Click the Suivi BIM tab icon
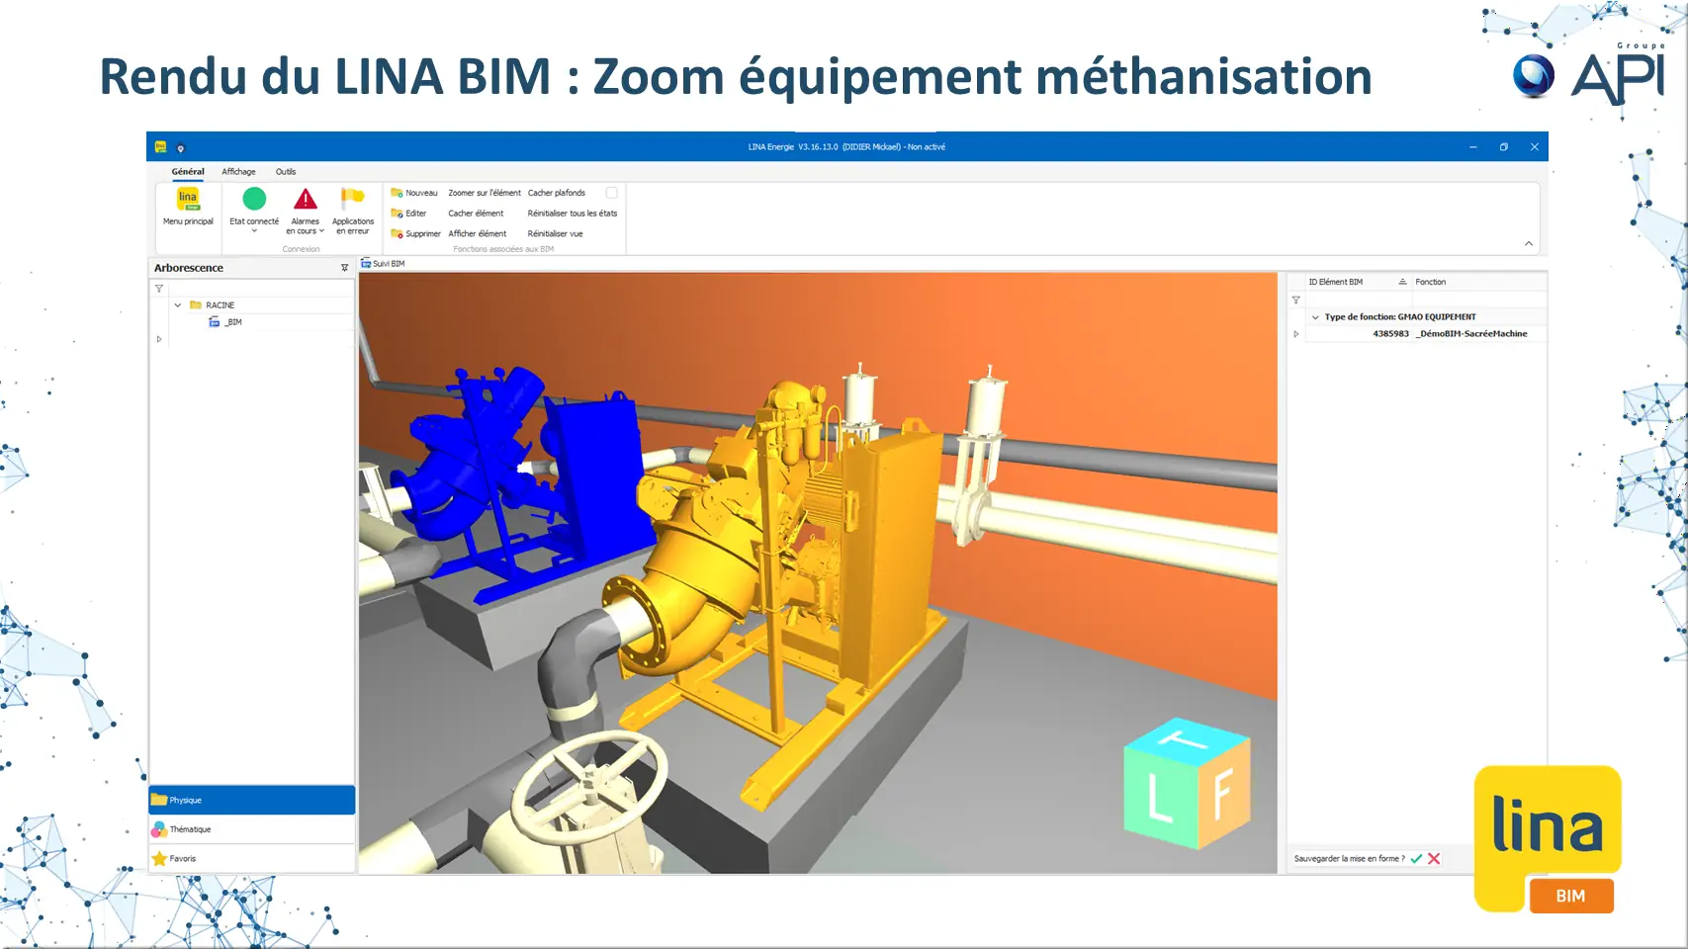1688x949 pixels. click(366, 264)
